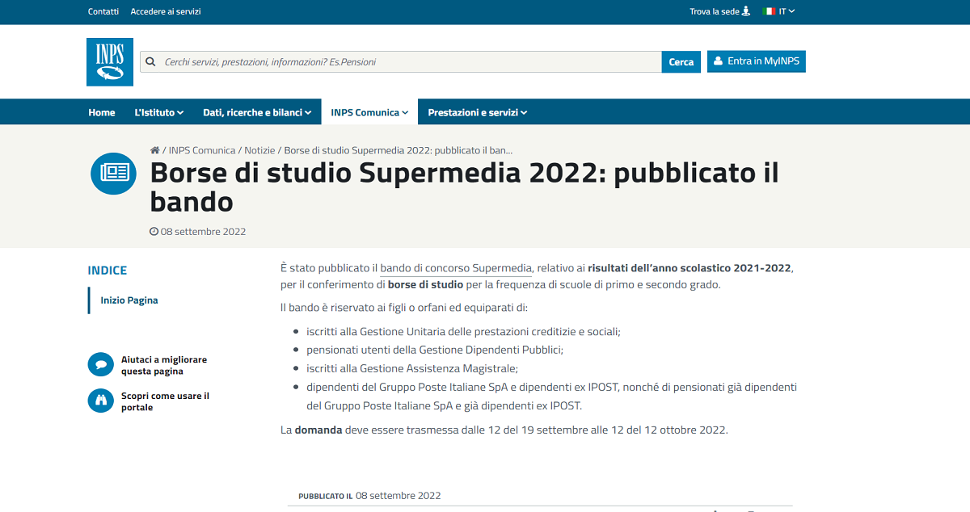Expand Prestazioni e servizi menu
This screenshot has width=970, height=512.
coord(477,112)
